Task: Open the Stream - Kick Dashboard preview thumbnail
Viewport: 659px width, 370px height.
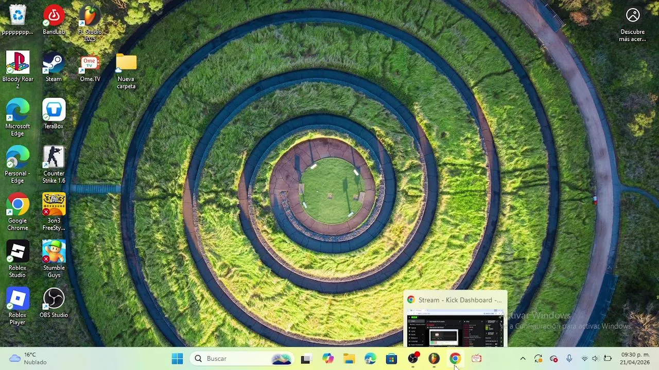Action: pos(456,320)
